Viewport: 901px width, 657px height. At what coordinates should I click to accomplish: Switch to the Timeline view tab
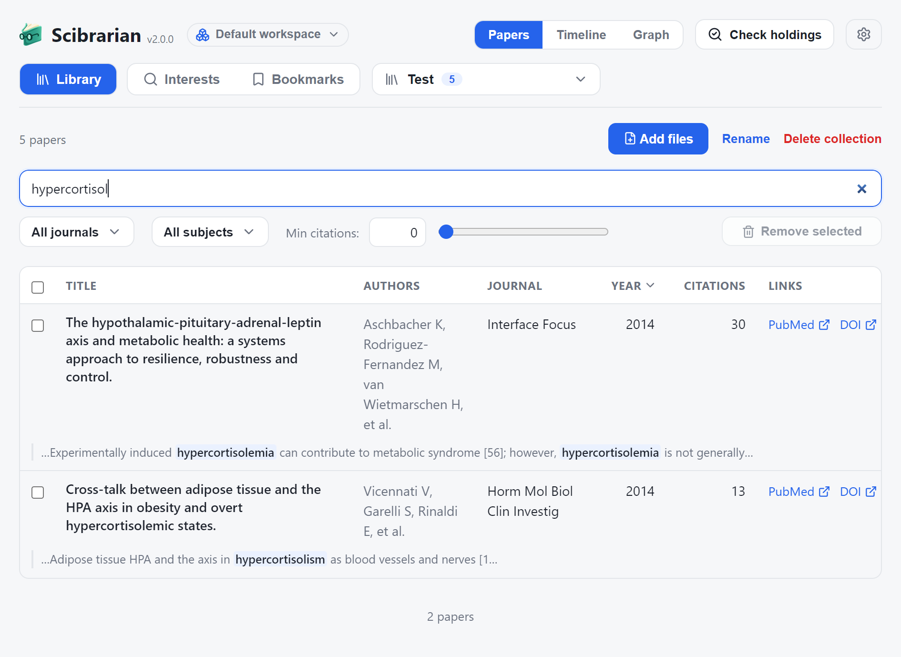tap(581, 35)
